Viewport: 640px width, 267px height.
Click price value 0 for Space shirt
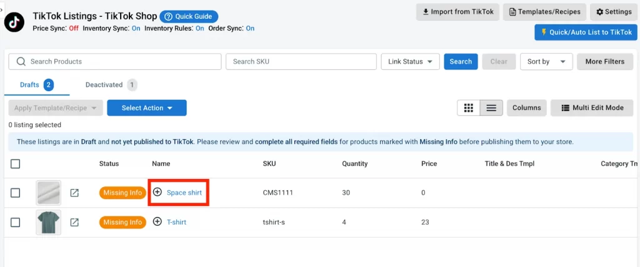[423, 193]
